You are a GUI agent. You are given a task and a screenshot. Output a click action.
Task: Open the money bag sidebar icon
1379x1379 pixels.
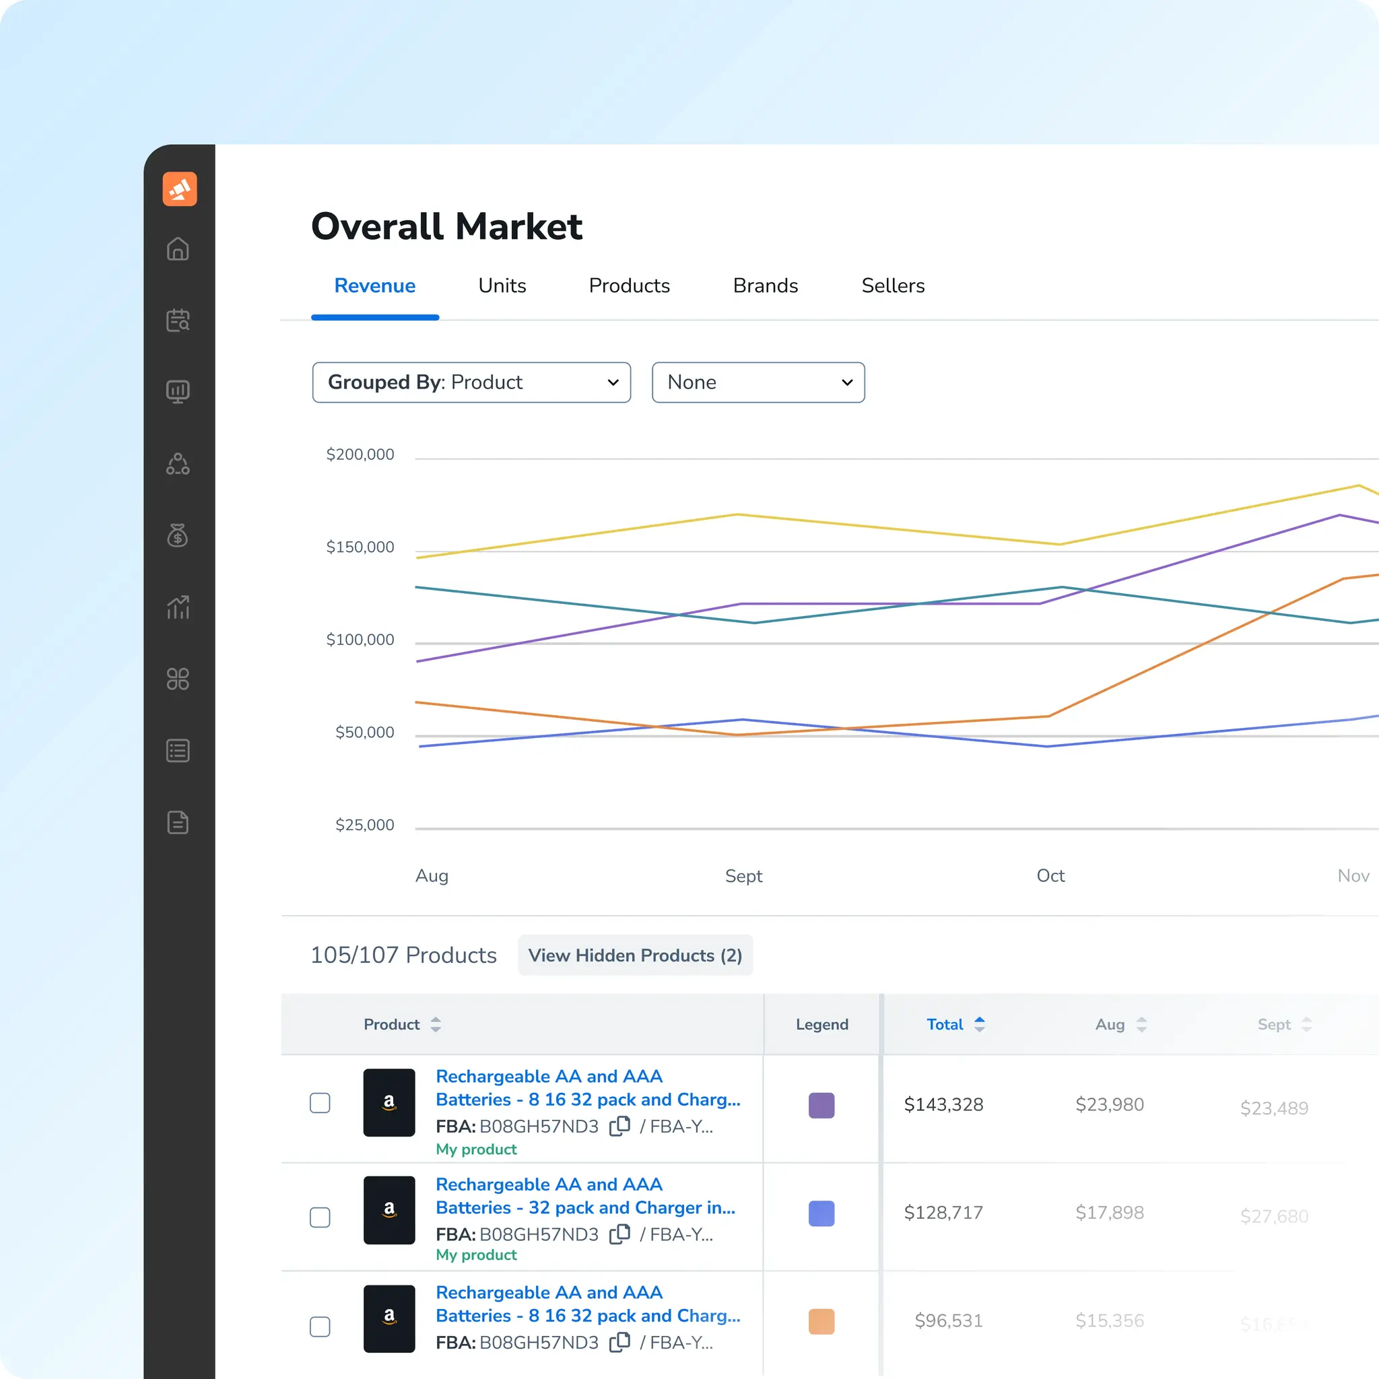coord(178,535)
